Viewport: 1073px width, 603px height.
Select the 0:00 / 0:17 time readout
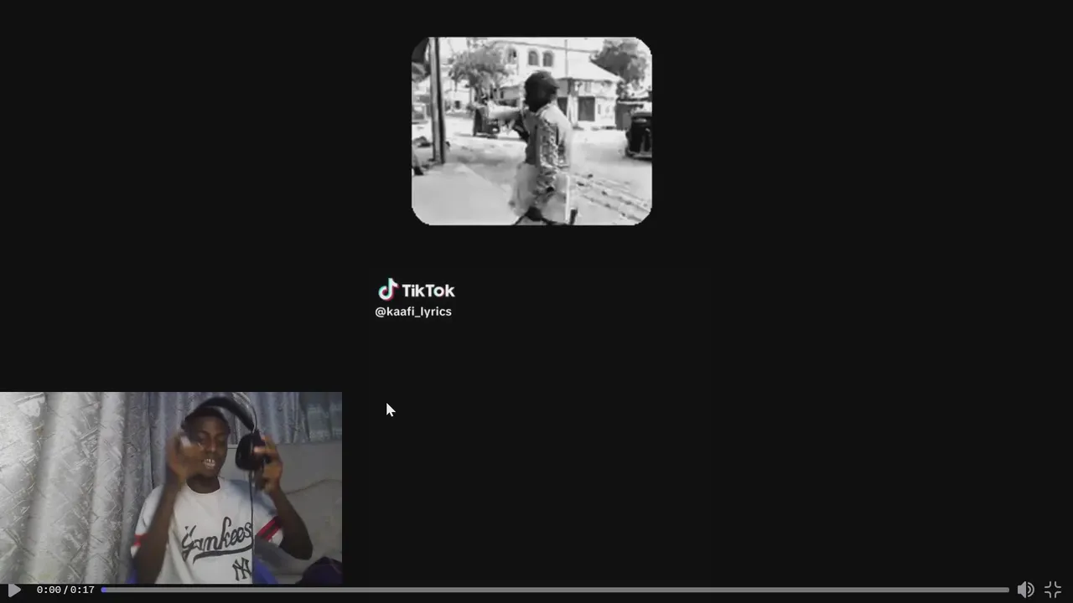pyautogui.click(x=65, y=590)
